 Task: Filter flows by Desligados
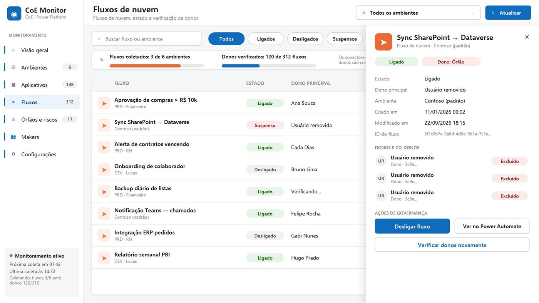(x=305, y=39)
